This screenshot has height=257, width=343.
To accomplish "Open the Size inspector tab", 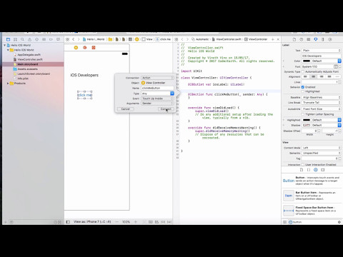I will click(323, 39).
